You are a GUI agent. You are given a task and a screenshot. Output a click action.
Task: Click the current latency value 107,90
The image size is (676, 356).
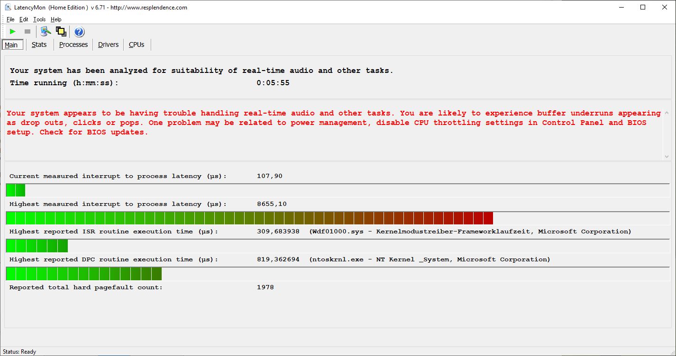[270, 176]
